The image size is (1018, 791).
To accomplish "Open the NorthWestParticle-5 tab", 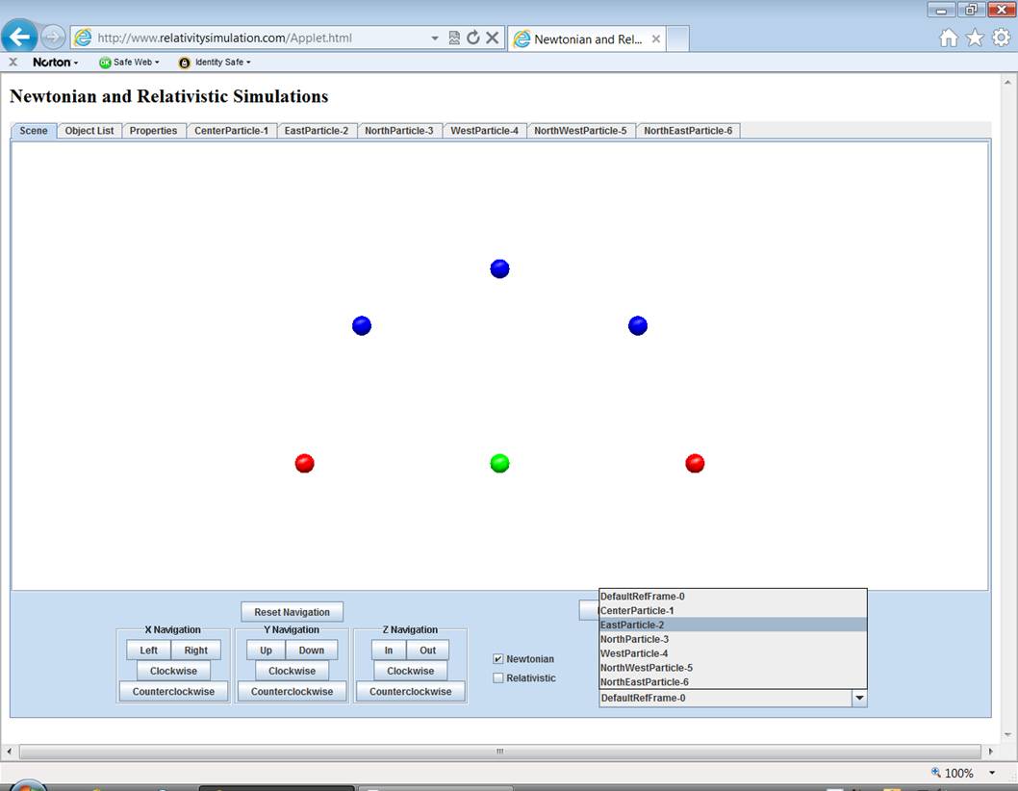I will click(580, 131).
